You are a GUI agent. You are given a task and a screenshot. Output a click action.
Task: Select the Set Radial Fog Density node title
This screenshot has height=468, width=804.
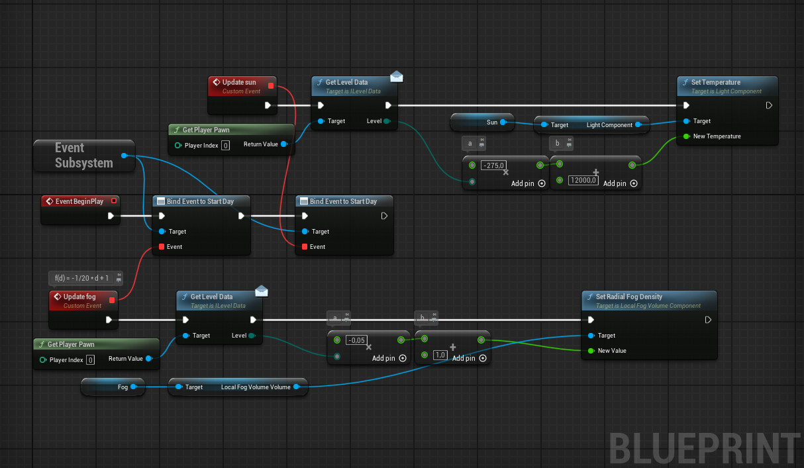[x=629, y=297]
